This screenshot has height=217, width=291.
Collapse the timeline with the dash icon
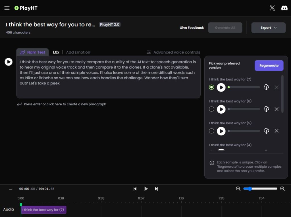[11, 189]
